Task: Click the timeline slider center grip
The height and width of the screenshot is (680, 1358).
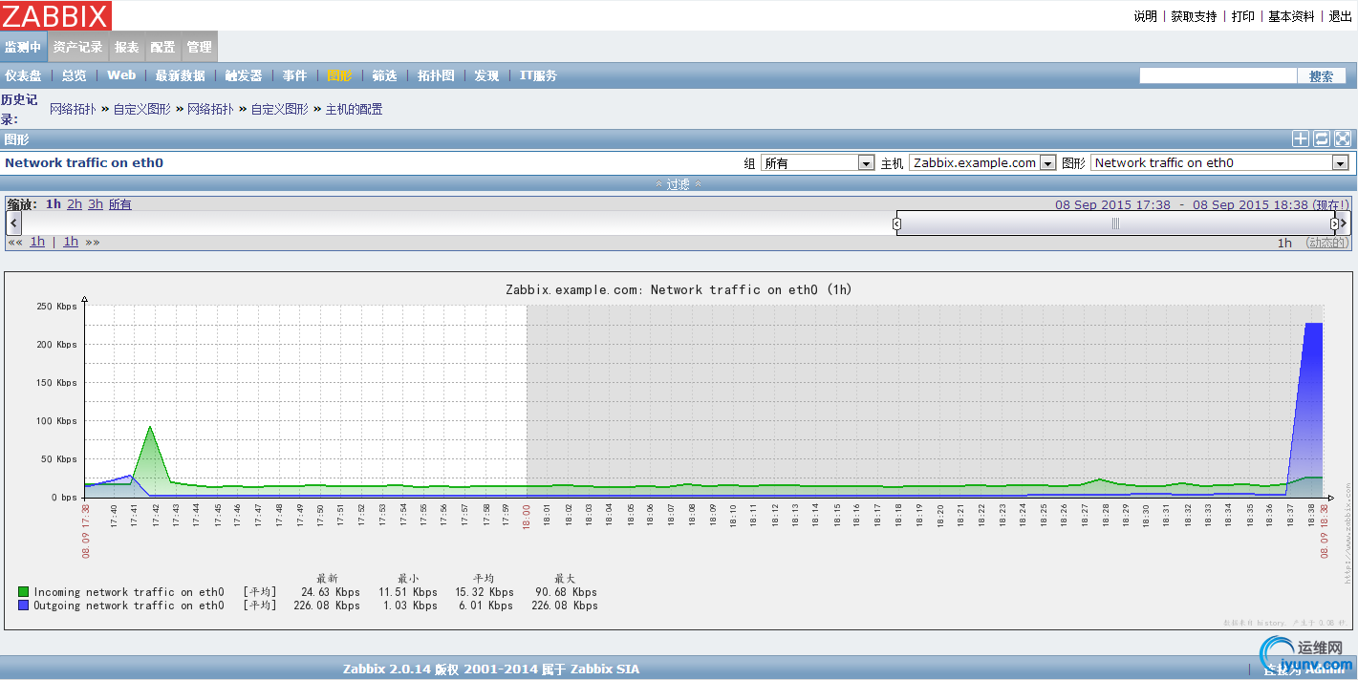Action: pos(1114,223)
